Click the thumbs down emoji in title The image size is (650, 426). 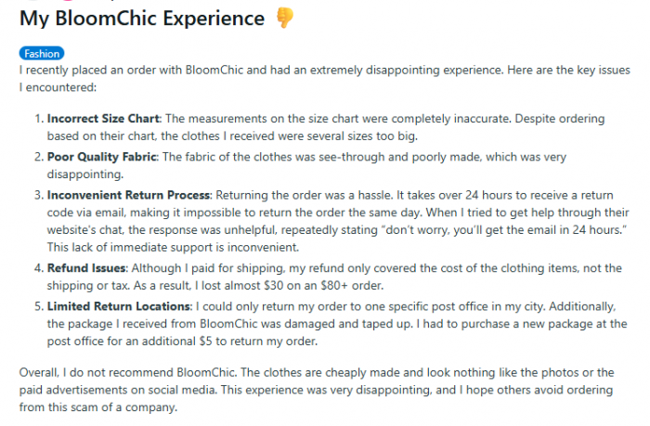[x=285, y=18]
